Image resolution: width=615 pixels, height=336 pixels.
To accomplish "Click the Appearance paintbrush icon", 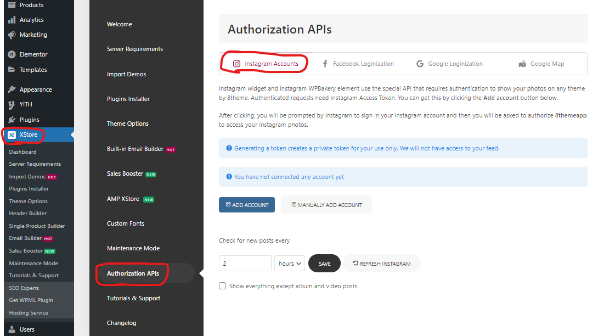I will point(12,89).
